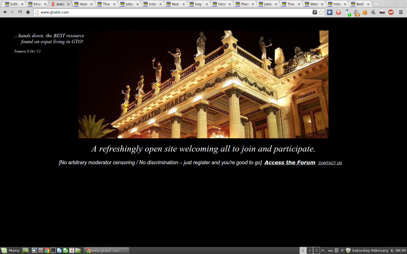Click the green shield update tray icon
407x254 pixels.
[x=348, y=251]
